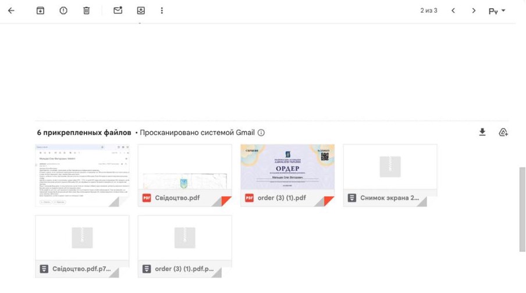Go back to the inbox list
The height and width of the screenshot is (293, 526).
(11, 10)
